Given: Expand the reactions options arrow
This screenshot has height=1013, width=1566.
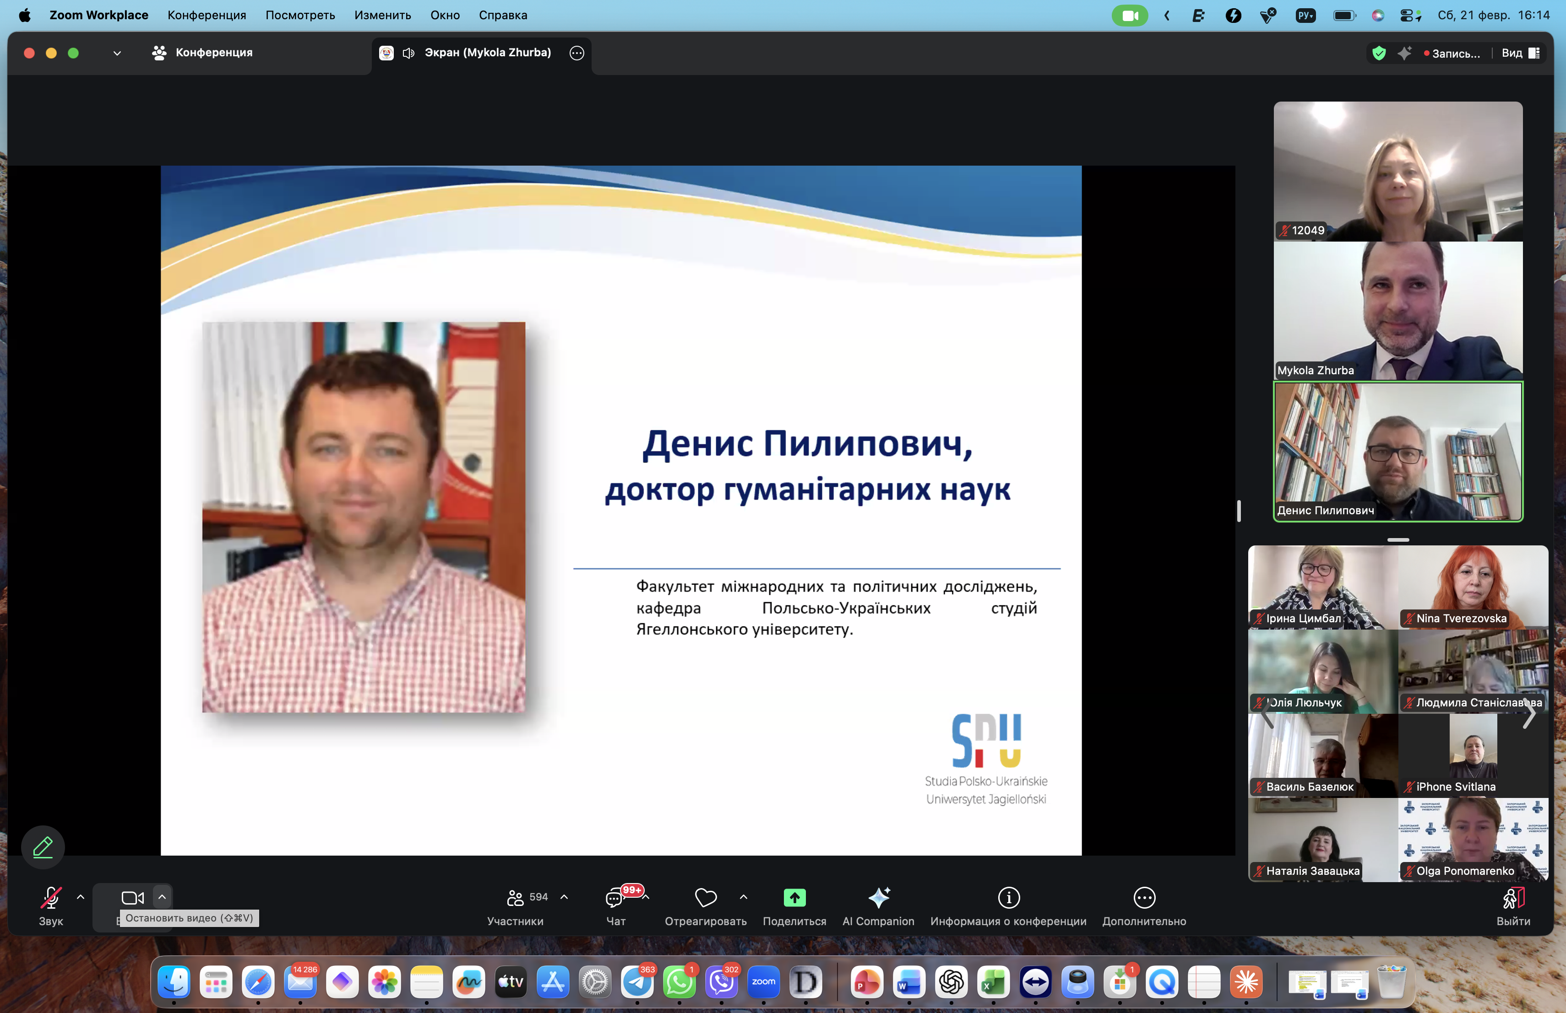Looking at the screenshot, I should [743, 897].
